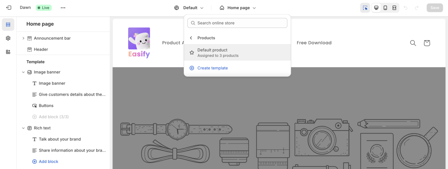448x169 pixels.
Task: Switch to fullscreen width preview icon
Action: pyautogui.click(x=394, y=8)
